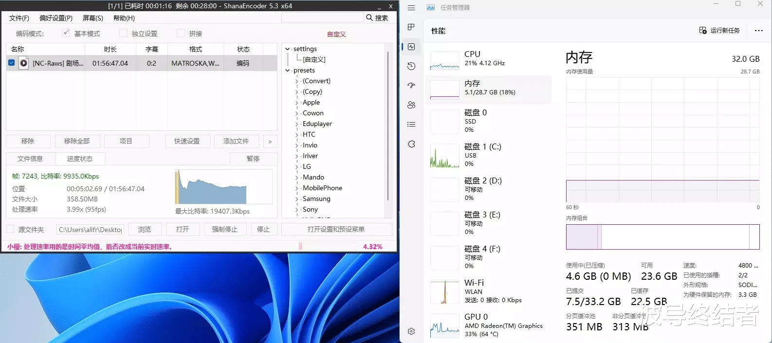The width and height of the screenshot is (772, 343).
Task: Select the [自定义] settings tree item
Action: (x=314, y=60)
